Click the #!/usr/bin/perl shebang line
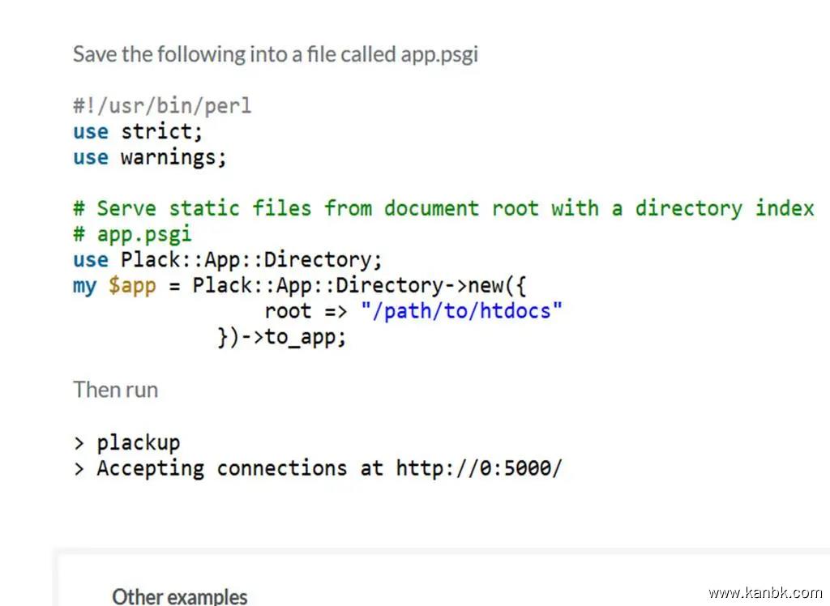The width and height of the screenshot is (830, 606). [x=162, y=105]
